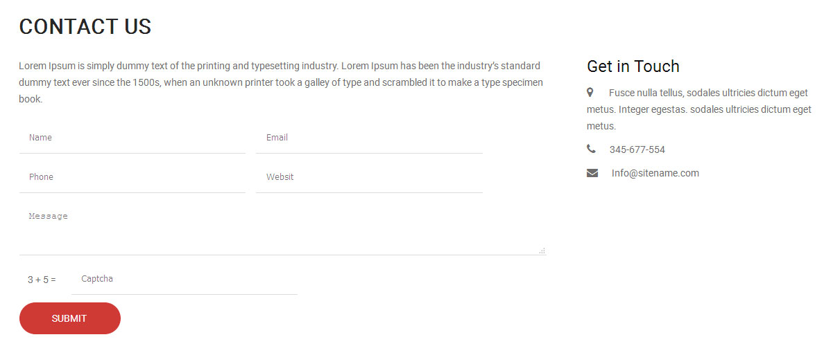Click the phone handset icon
This screenshot has height=346, width=824.
pyautogui.click(x=591, y=149)
